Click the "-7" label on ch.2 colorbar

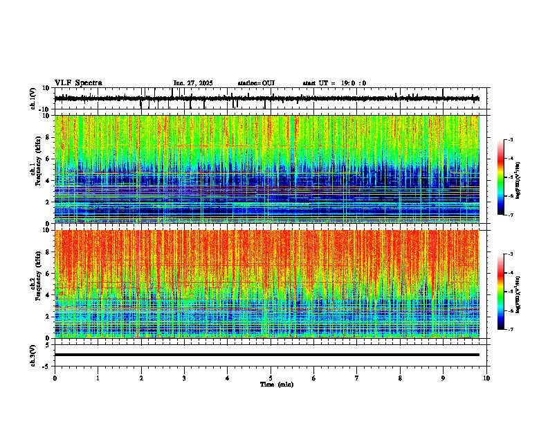(511, 330)
